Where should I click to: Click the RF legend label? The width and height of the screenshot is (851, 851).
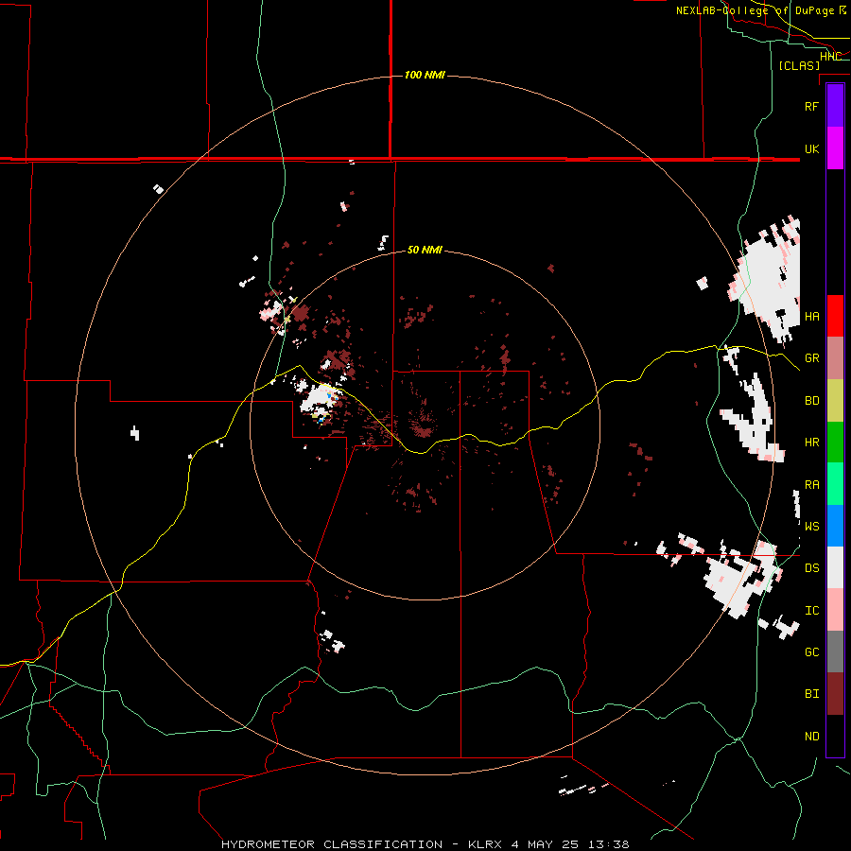(x=811, y=106)
